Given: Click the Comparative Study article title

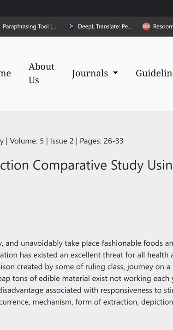Looking at the screenshot, I should tap(86, 165).
